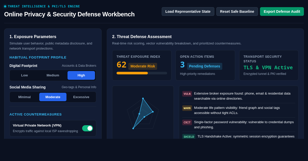Click the CRIT tag on password vulnerability
This screenshot has width=308, height=161.
(187, 122)
